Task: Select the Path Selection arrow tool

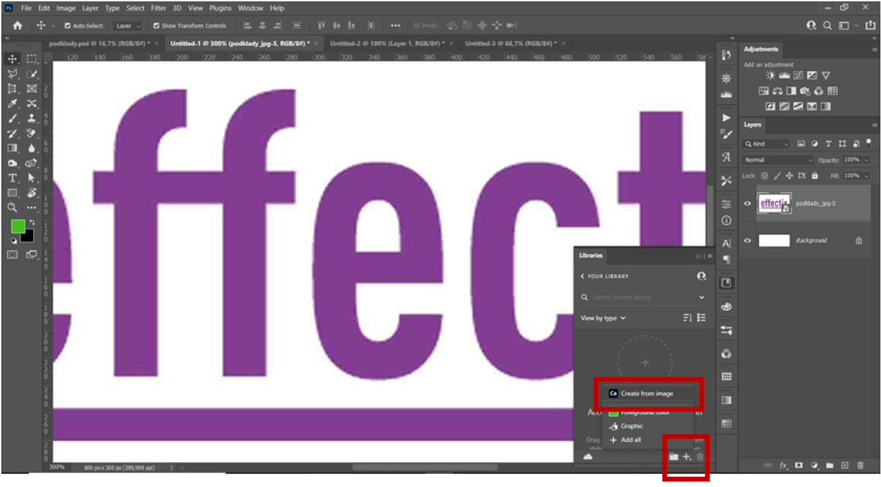Action: pos(32,178)
